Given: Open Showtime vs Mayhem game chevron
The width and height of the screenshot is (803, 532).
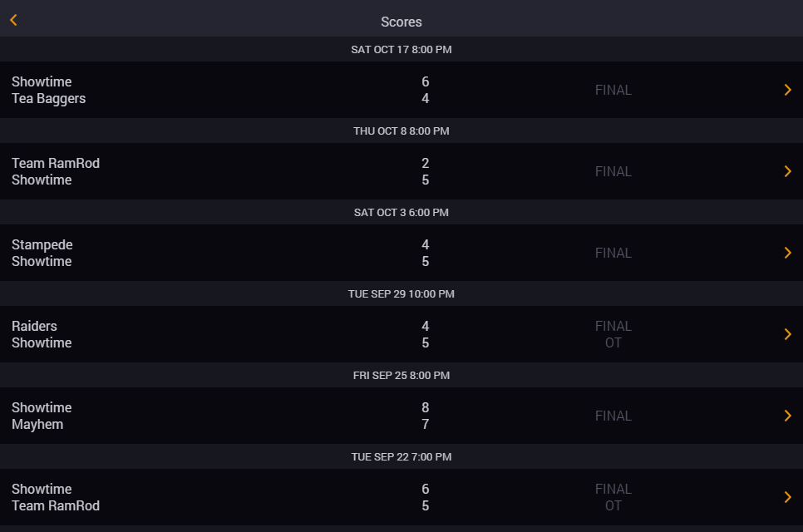Looking at the screenshot, I should click(x=788, y=416).
